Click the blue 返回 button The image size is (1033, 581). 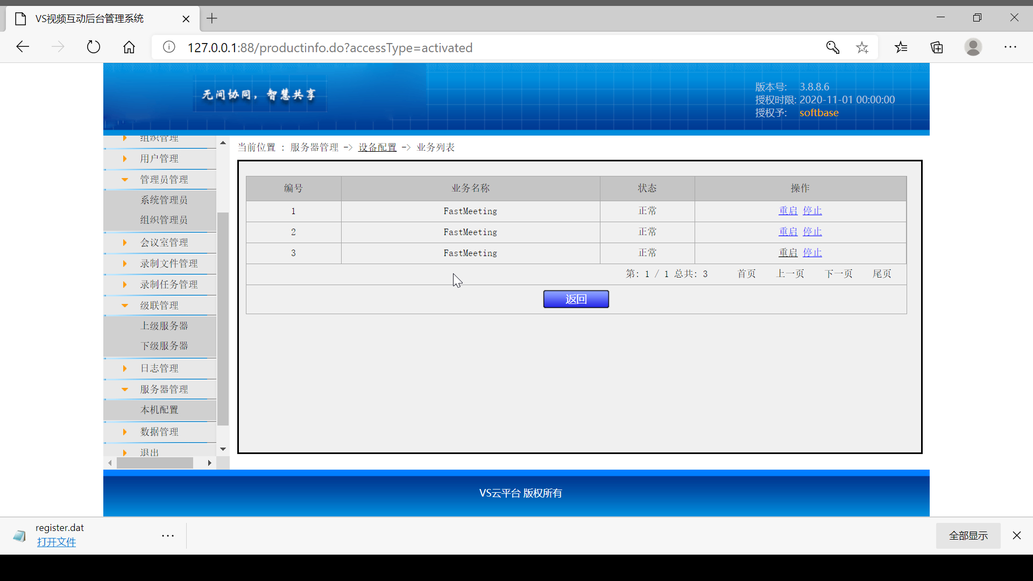(x=576, y=299)
